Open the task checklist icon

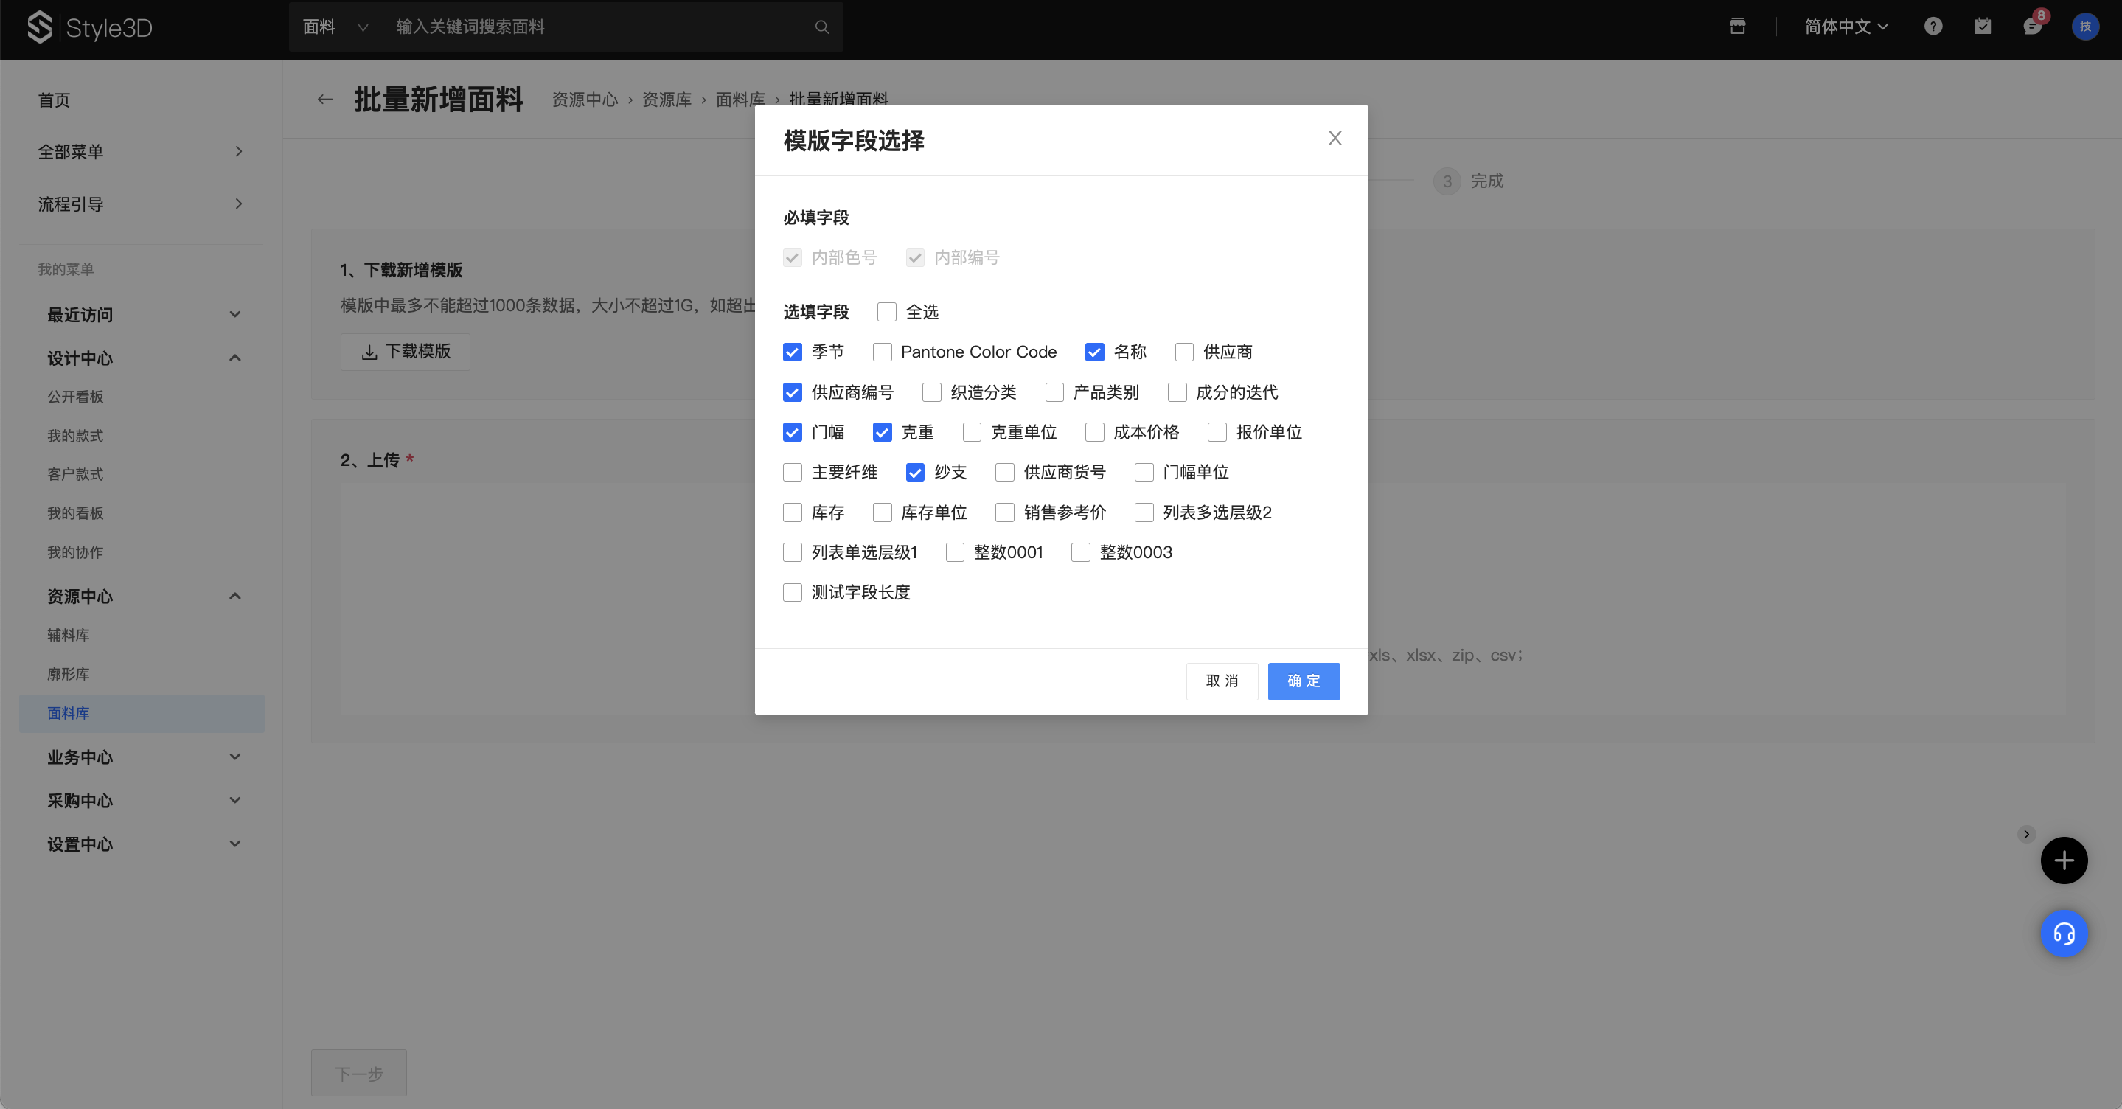(x=1982, y=27)
